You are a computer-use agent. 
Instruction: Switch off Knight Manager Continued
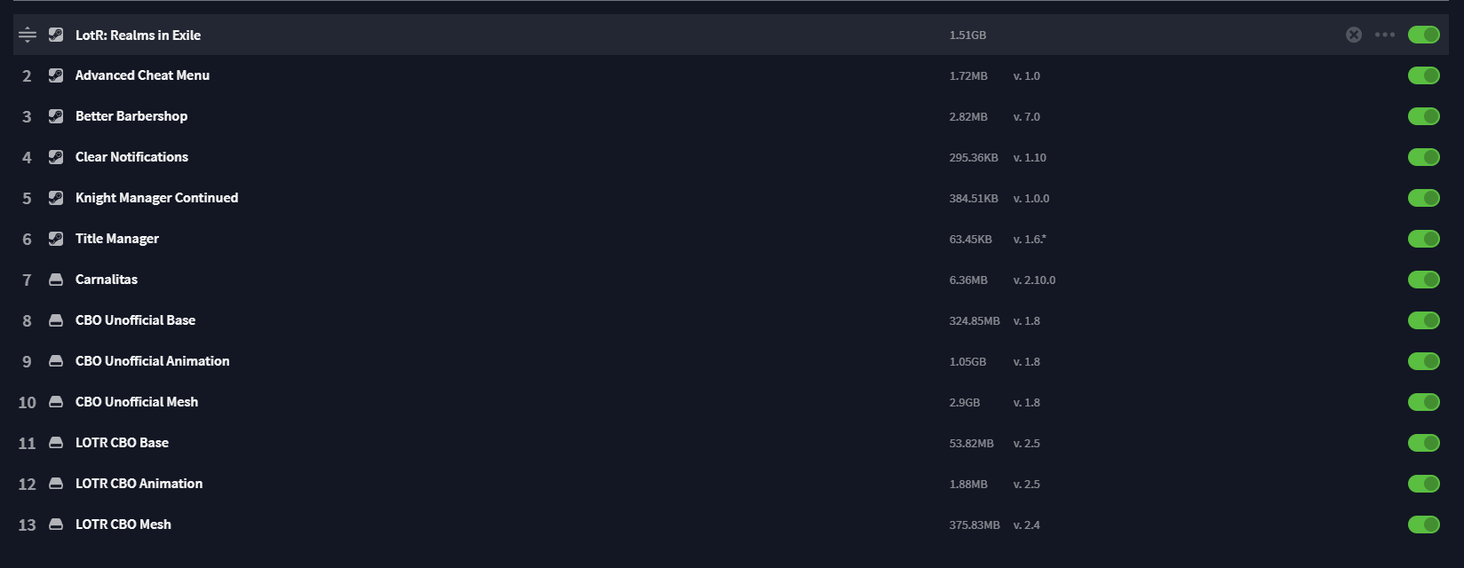(1424, 198)
